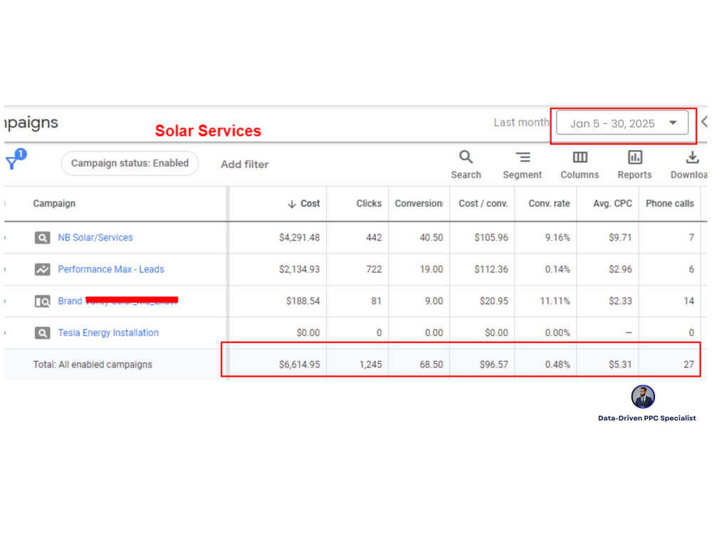
Task: Click the total phone calls 27
Action: [689, 365]
